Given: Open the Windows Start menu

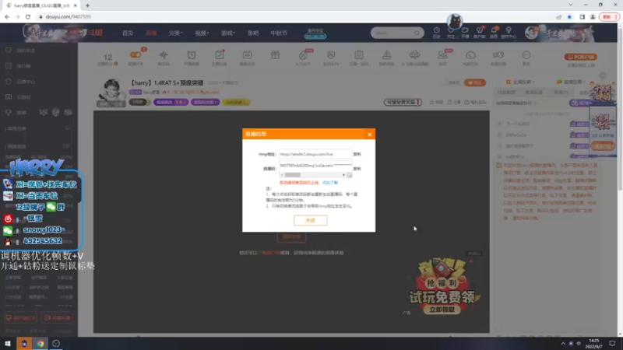Looking at the screenshot, I should pos(8,343).
